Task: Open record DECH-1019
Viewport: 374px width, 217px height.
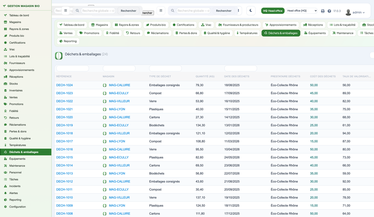Action: tap(64, 125)
